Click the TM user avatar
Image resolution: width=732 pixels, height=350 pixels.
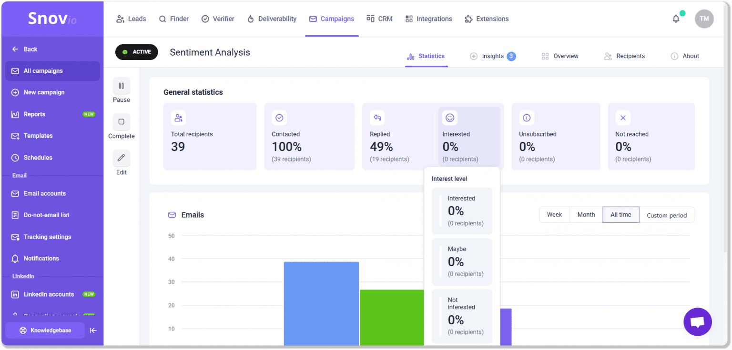[704, 19]
